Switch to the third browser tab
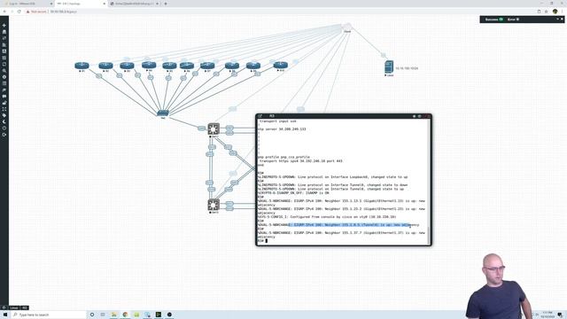Image resolution: width=567 pixels, height=319 pixels. point(134,4)
